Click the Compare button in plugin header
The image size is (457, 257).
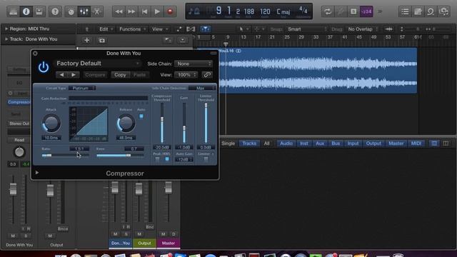[x=95, y=75]
